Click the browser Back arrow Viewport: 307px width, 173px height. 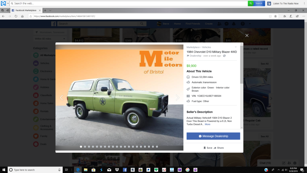click(3, 16)
